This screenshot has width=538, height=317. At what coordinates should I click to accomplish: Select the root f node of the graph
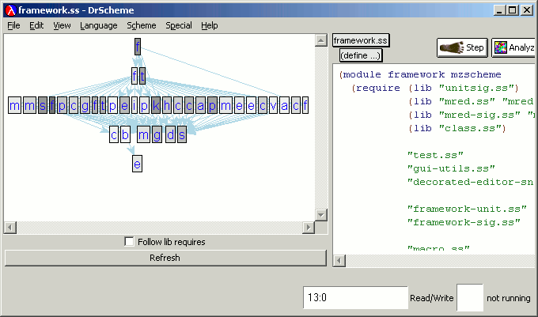[138, 47]
